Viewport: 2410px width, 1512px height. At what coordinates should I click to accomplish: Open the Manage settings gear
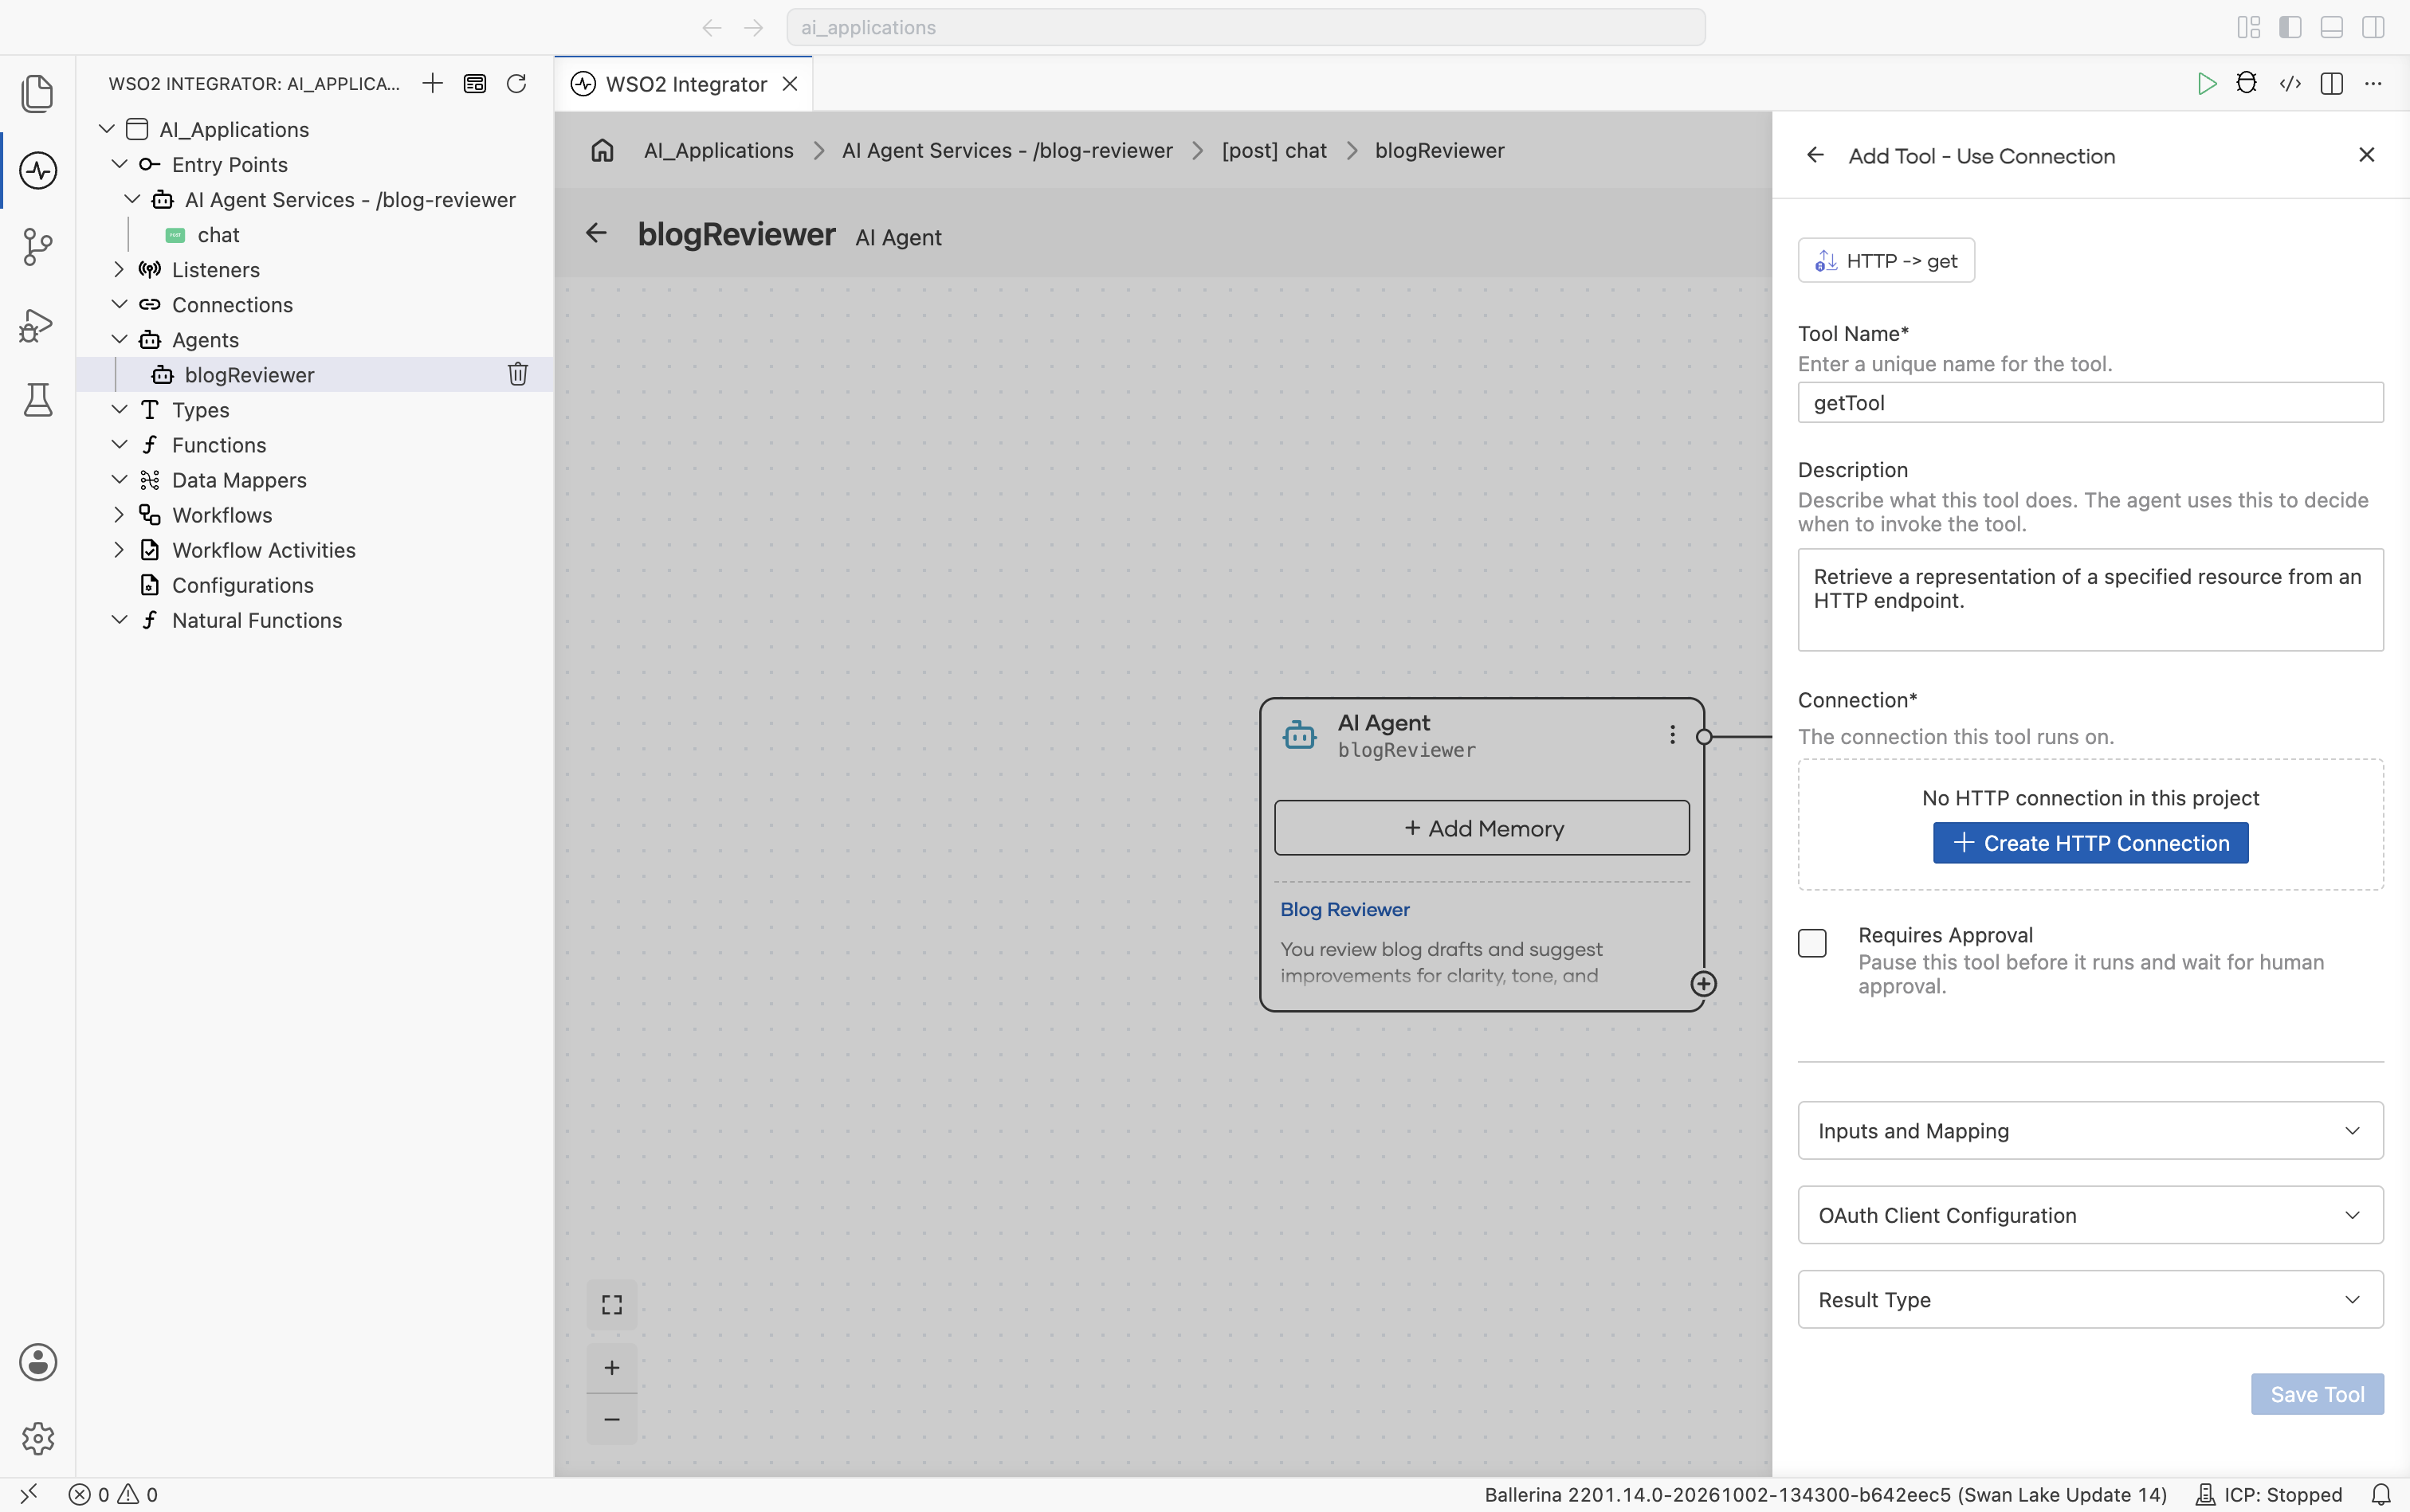coord(37,1438)
